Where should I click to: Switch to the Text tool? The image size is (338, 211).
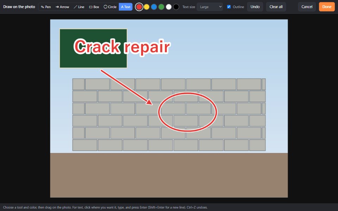coord(126,7)
